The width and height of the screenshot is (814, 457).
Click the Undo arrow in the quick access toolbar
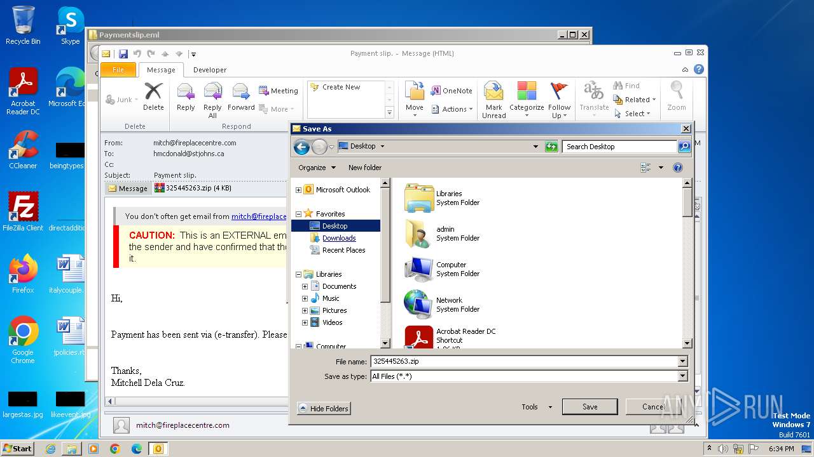pos(137,54)
